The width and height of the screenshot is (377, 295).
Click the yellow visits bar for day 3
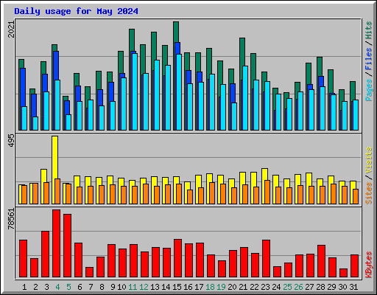(x=43, y=176)
